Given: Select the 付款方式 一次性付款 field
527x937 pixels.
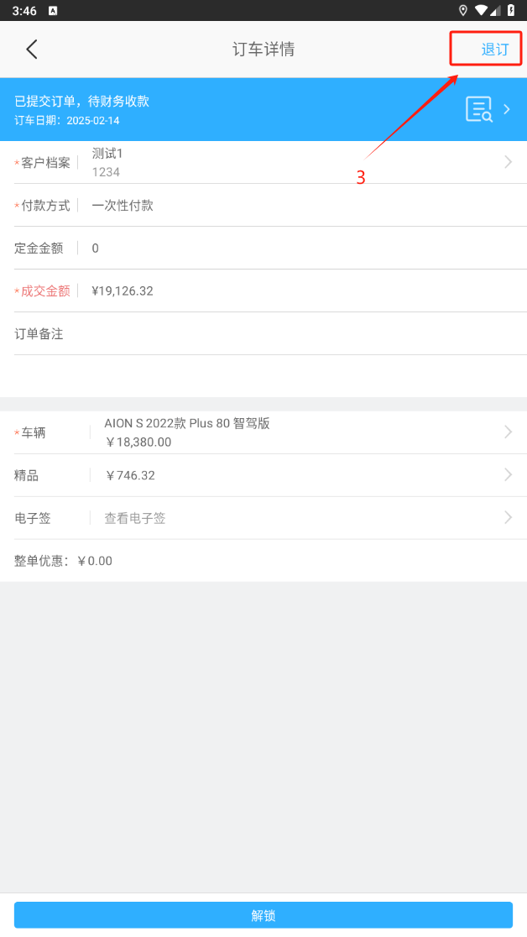Looking at the screenshot, I should pos(123,205).
